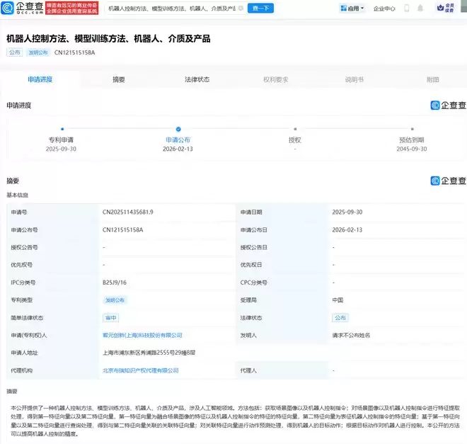Click the 审中 legal status tag

(x=110, y=318)
